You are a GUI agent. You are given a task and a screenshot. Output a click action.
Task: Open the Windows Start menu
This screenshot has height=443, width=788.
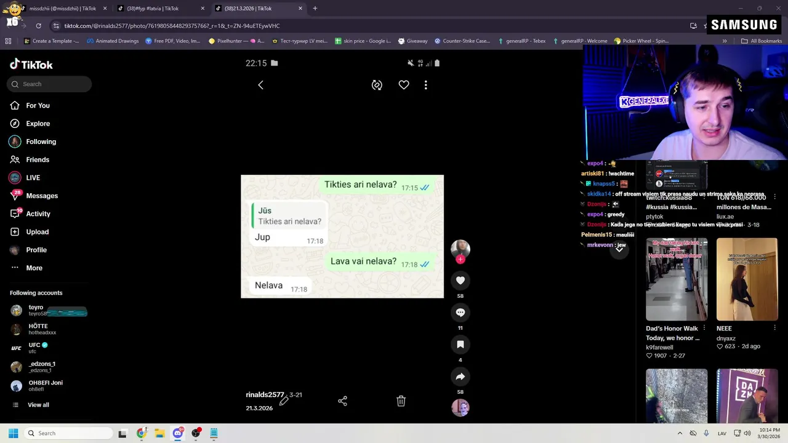(13, 433)
